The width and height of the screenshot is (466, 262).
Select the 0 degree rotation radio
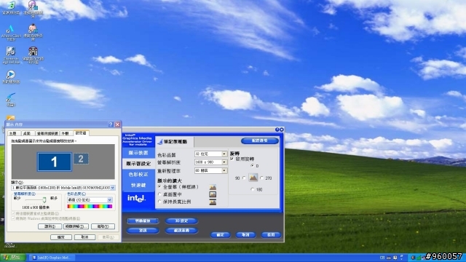253,165
